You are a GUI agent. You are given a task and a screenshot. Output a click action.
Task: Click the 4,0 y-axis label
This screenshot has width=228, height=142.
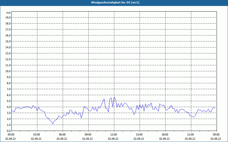pos(9,107)
